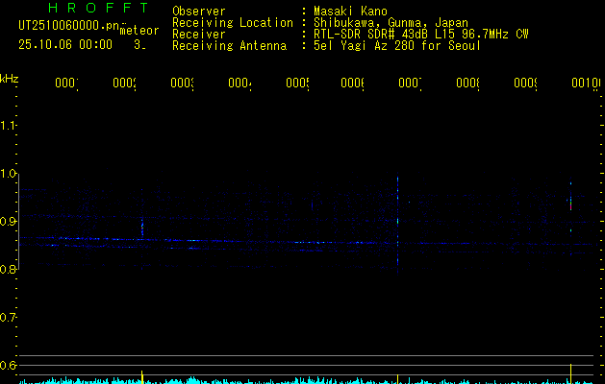
Task: Click the yellow echo spike just before 0007
Action: click(398, 379)
